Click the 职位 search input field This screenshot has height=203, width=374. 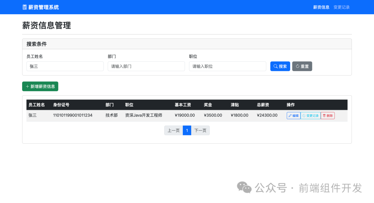[x=228, y=66]
